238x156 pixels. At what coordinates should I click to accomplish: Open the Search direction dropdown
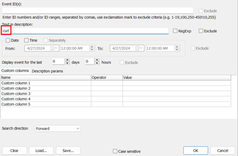(58, 128)
